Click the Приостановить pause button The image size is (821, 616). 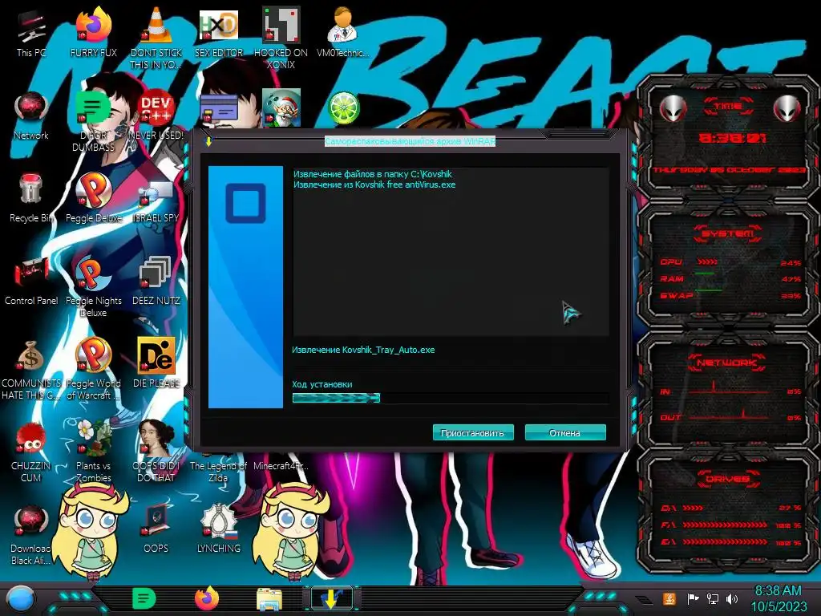(473, 432)
